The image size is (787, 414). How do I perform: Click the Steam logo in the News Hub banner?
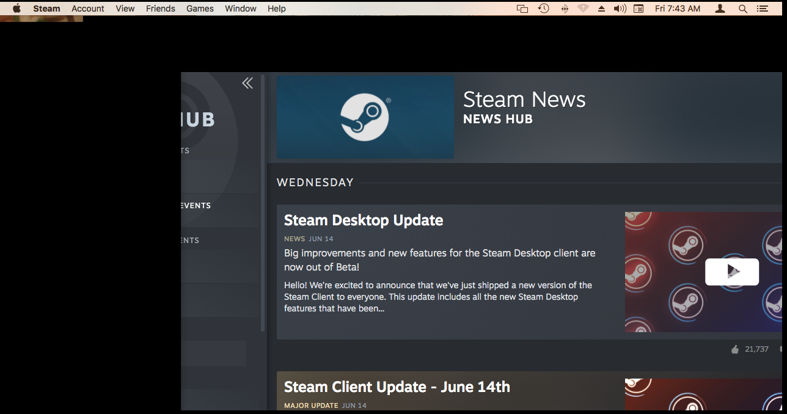coord(365,116)
